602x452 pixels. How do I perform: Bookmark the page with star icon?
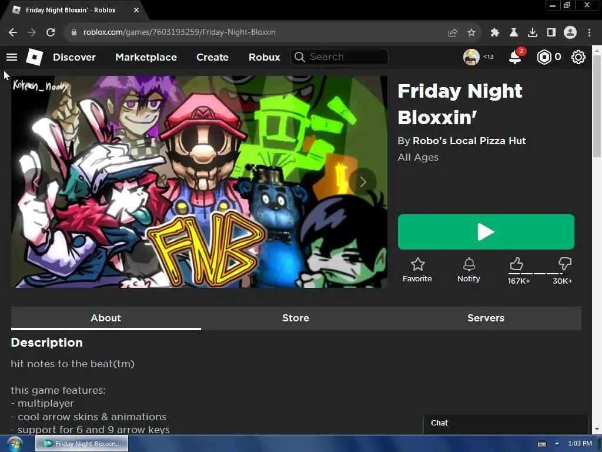(x=471, y=33)
